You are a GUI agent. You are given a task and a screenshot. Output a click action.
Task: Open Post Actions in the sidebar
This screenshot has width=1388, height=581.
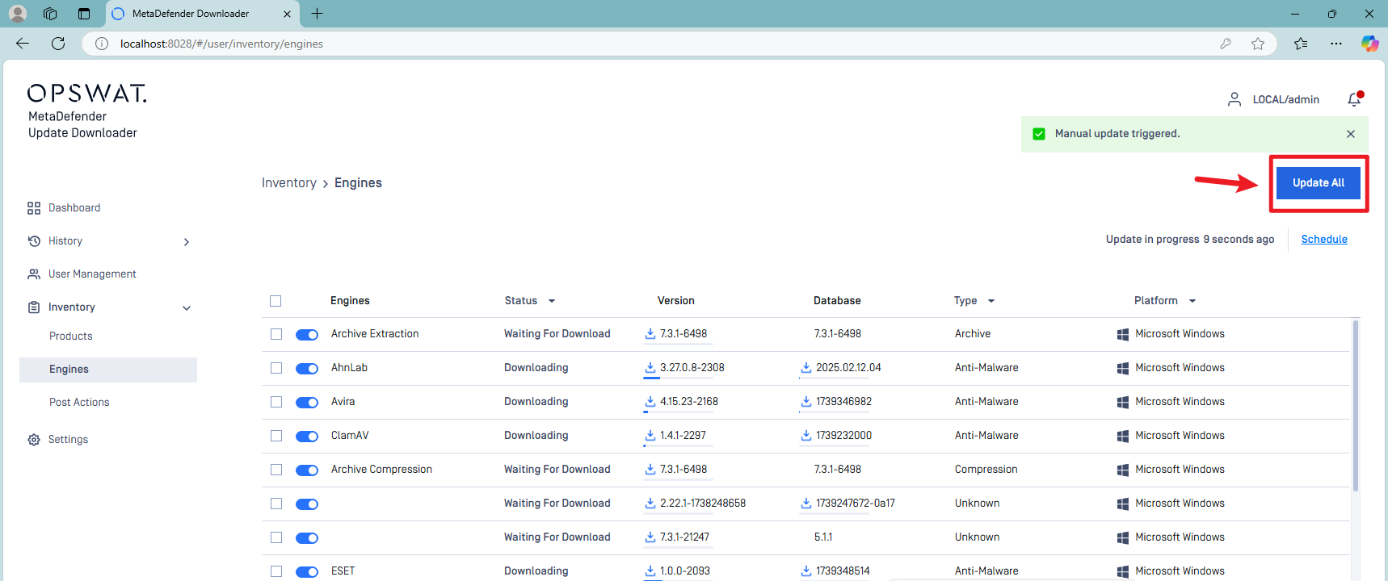pos(79,403)
